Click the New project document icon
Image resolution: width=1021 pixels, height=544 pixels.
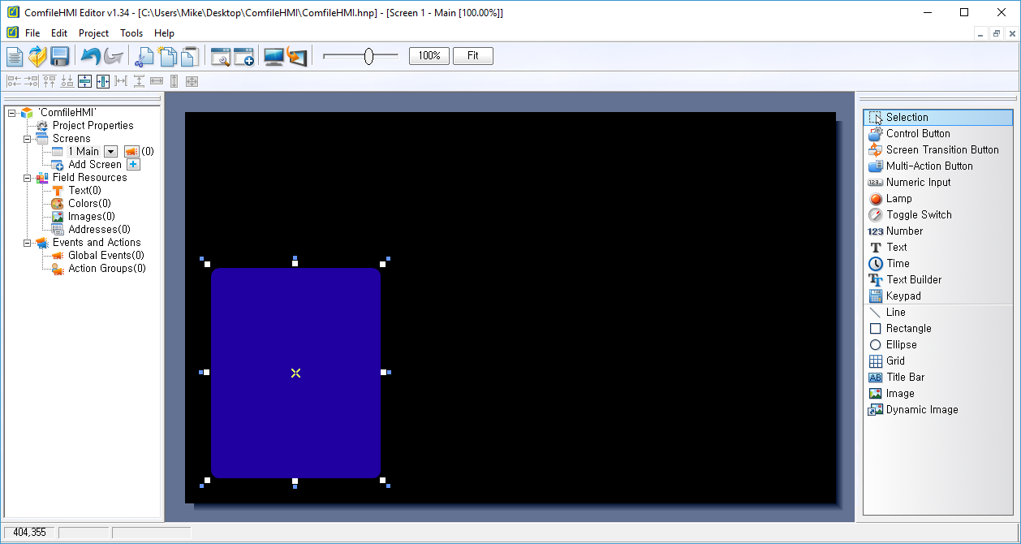click(15, 57)
